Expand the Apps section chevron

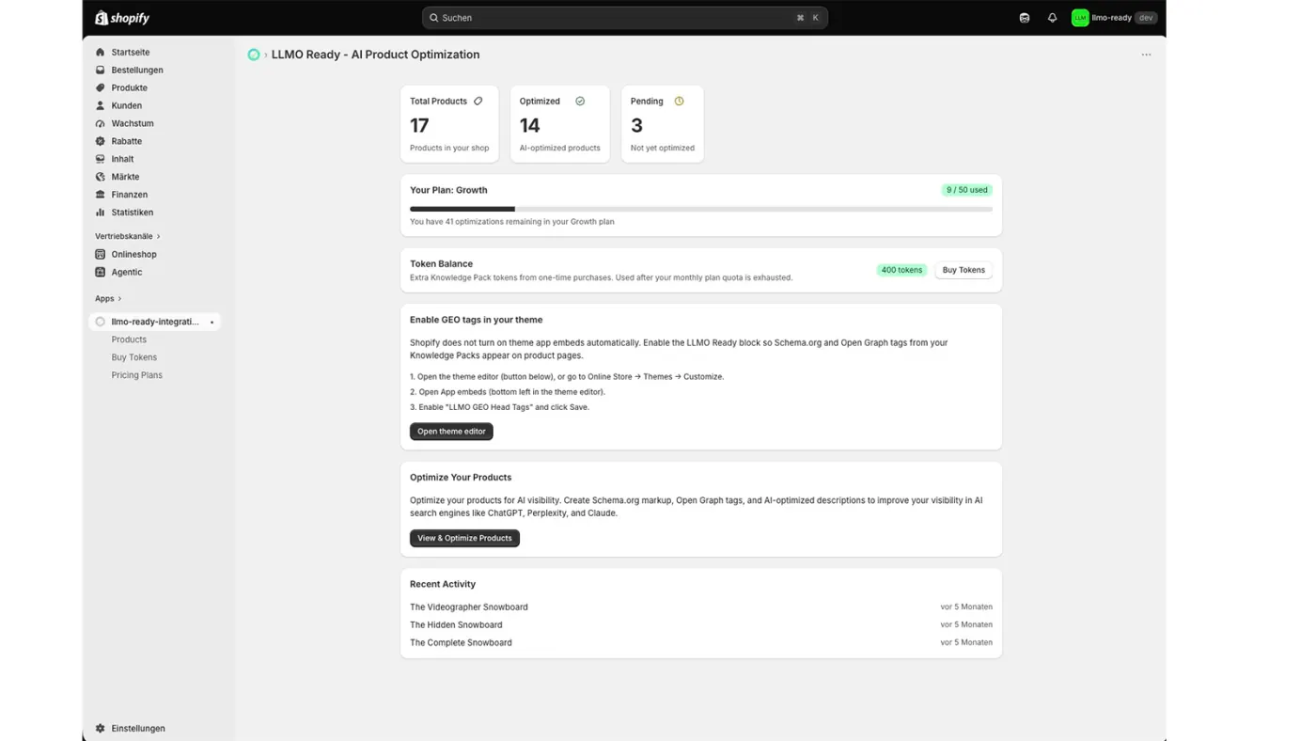[119, 299]
